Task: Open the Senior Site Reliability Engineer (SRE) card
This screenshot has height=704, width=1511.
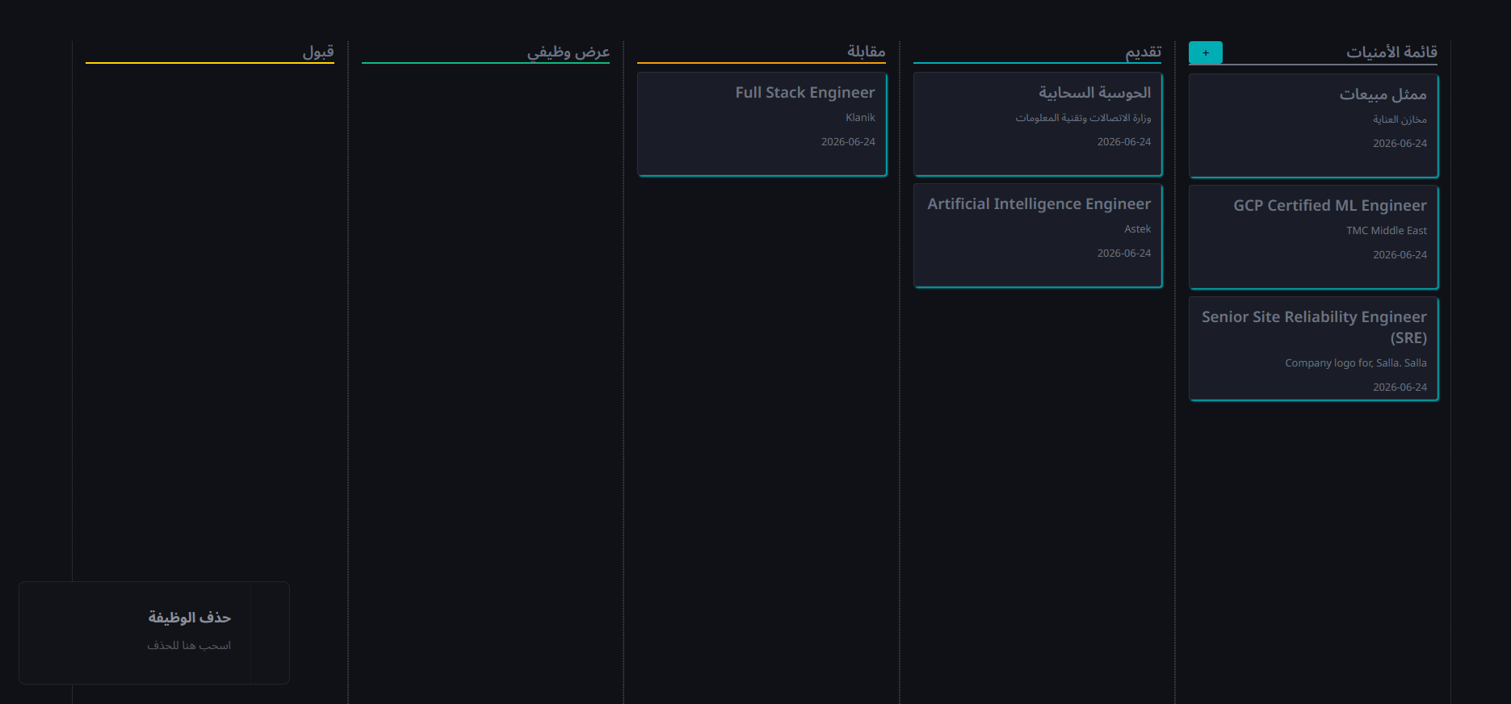Action: (x=1313, y=349)
